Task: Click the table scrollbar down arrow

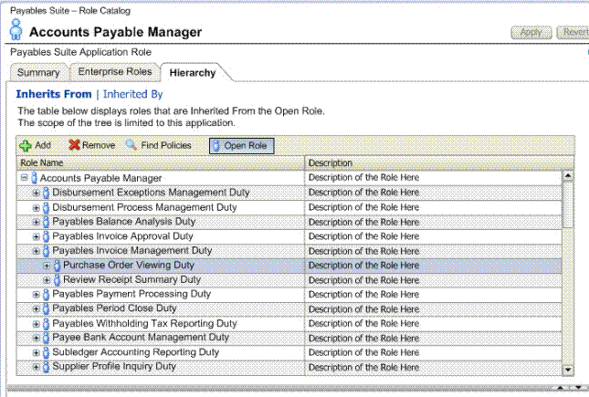Action: pyautogui.click(x=568, y=370)
